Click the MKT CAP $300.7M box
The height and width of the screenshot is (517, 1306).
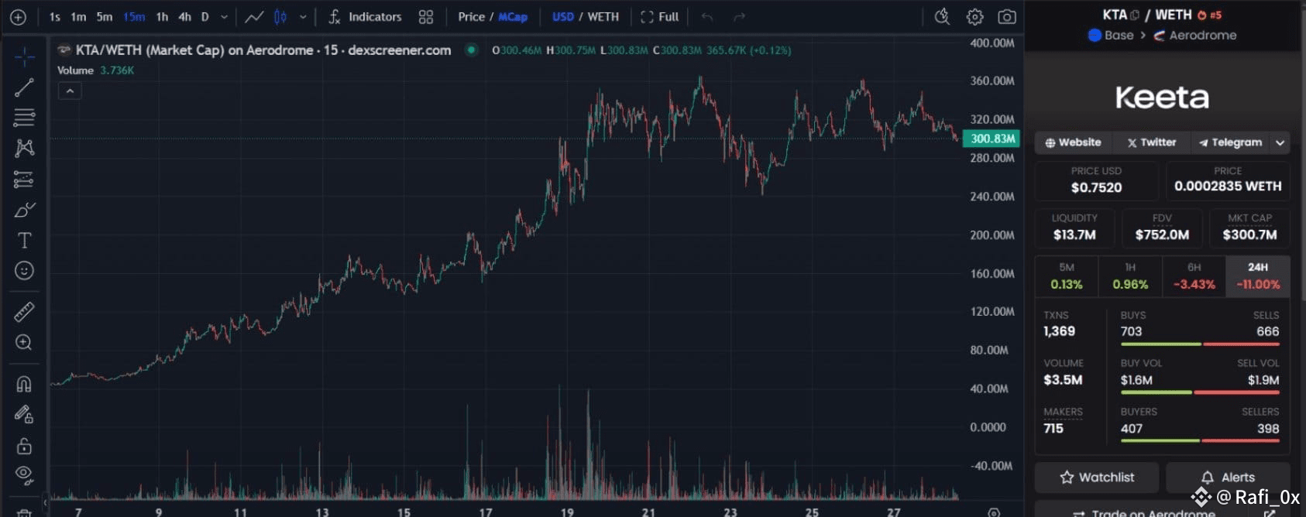(x=1249, y=228)
